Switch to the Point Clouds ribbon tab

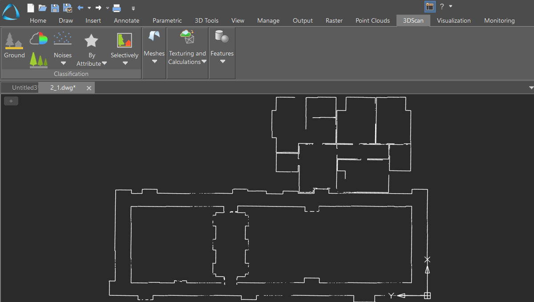(x=372, y=20)
